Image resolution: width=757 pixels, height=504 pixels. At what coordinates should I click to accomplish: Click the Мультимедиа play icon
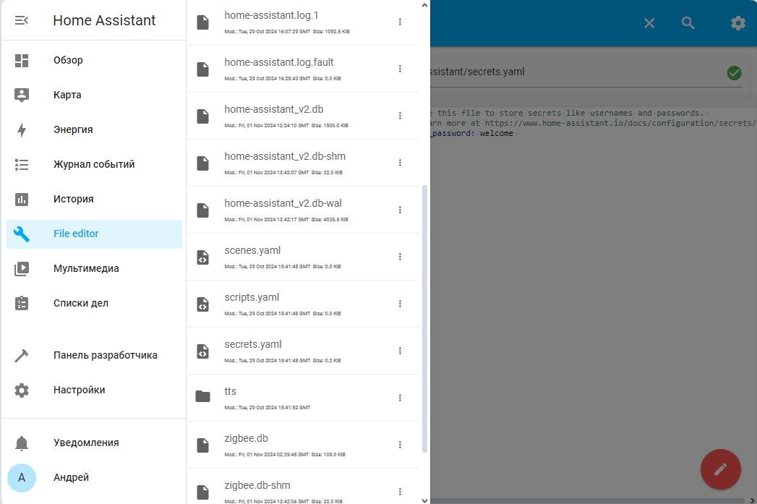coord(22,269)
